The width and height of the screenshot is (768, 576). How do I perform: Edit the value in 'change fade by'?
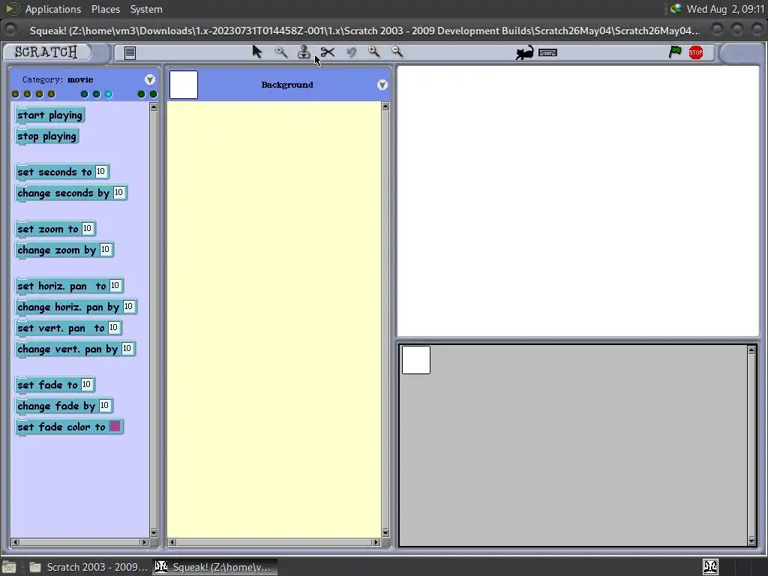[x=104, y=406]
